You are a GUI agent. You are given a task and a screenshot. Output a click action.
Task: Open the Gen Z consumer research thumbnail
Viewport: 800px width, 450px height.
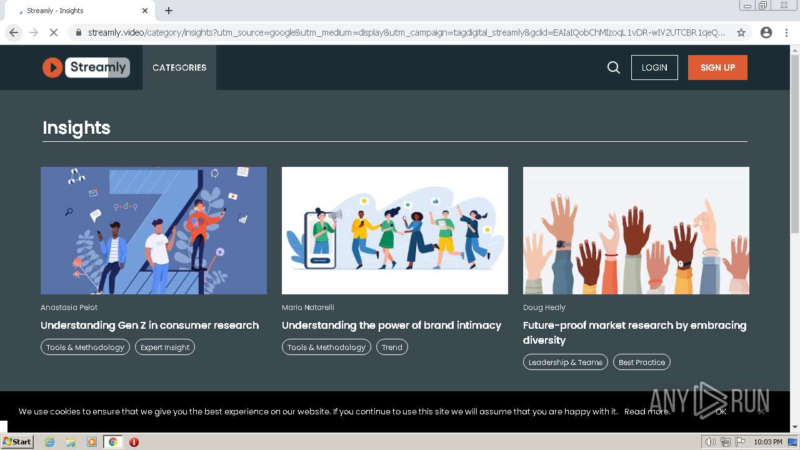pyautogui.click(x=154, y=231)
